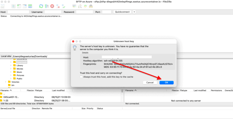Click Direction queue column header

[x=36, y=108]
